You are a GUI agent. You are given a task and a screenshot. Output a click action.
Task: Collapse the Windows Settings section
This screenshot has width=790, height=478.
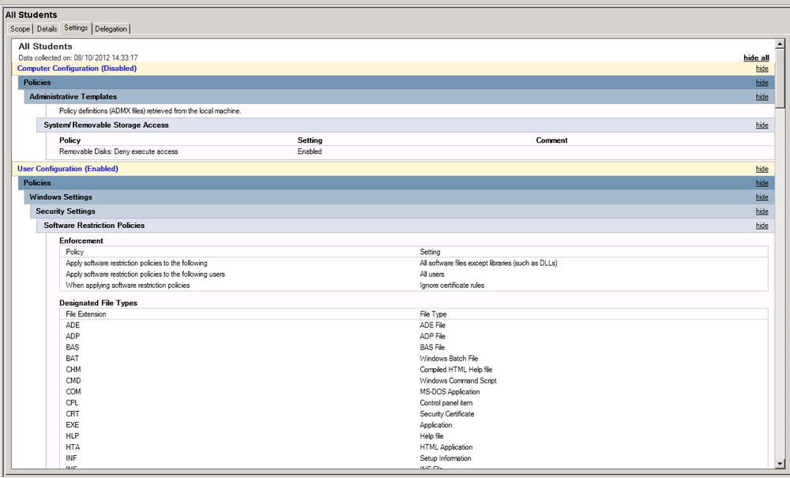click(x=762, y=197)
